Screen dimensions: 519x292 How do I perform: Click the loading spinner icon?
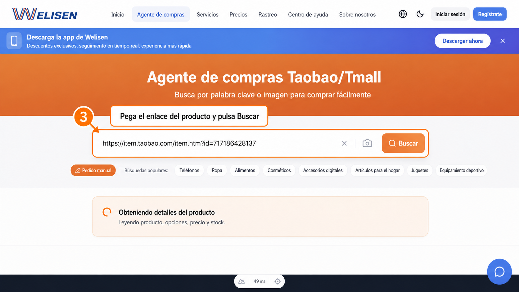tap(107, 212)
